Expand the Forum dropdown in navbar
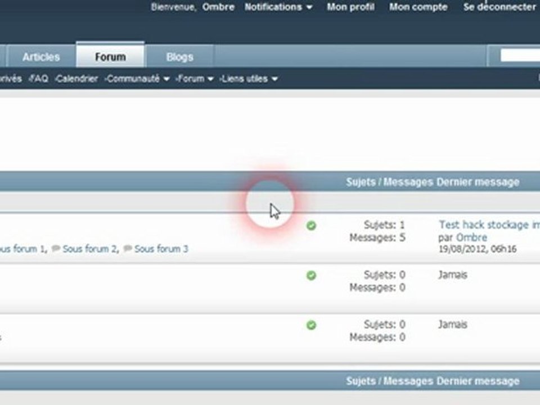The image size is (540, 405). click(195, 79)
